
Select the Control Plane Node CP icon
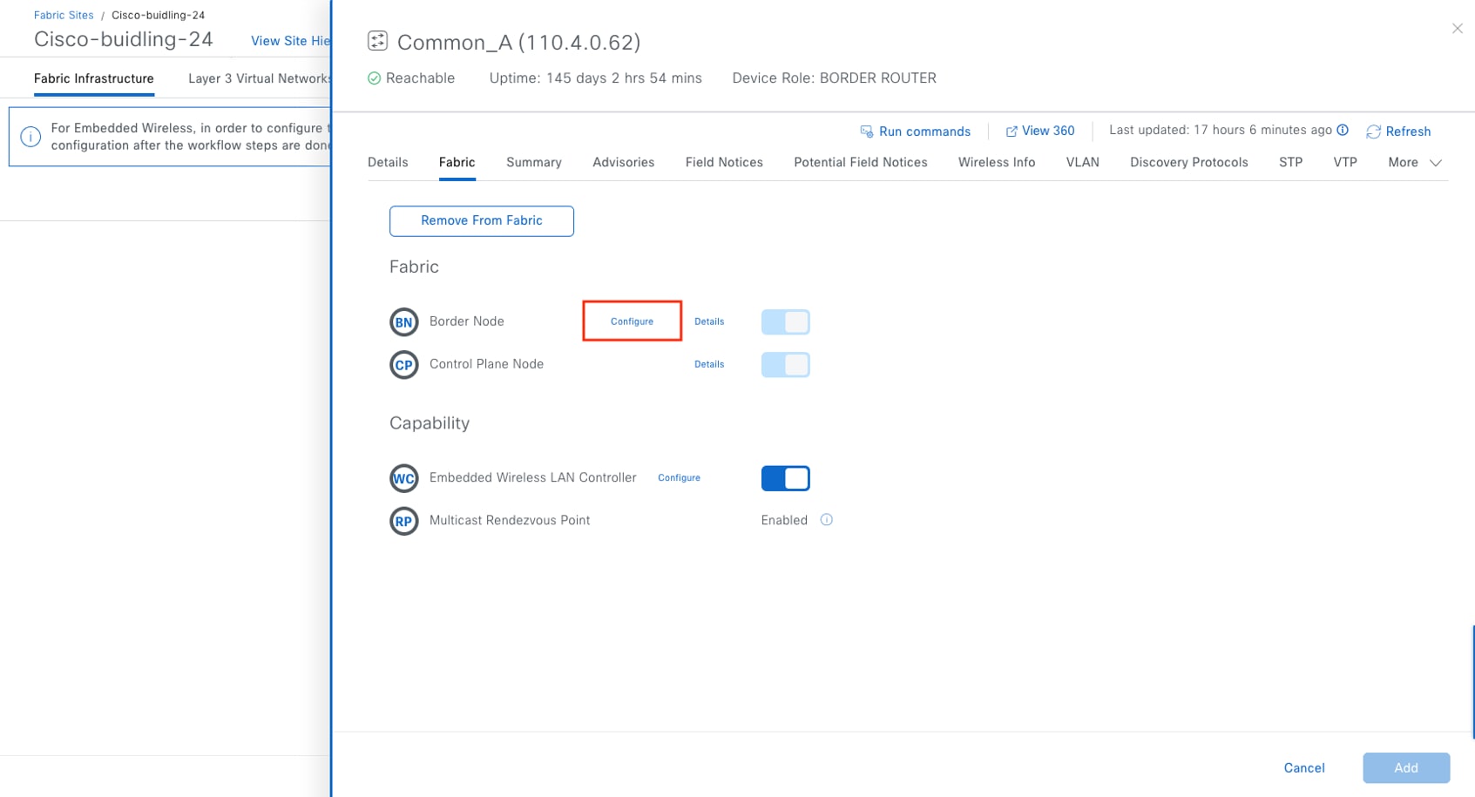point(403,364)
